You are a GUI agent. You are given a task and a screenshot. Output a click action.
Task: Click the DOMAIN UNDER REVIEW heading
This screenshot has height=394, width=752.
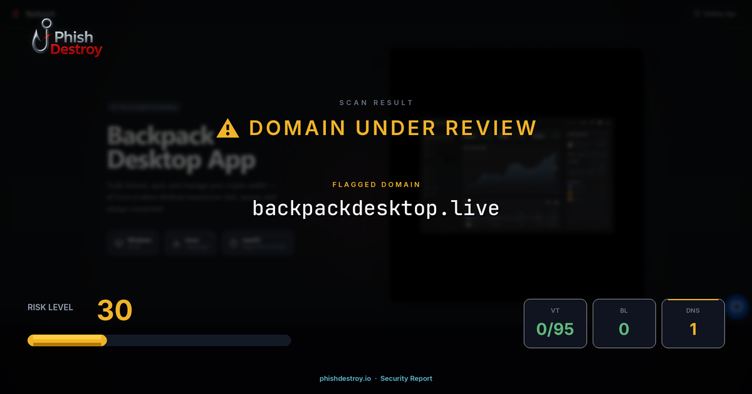393,128
